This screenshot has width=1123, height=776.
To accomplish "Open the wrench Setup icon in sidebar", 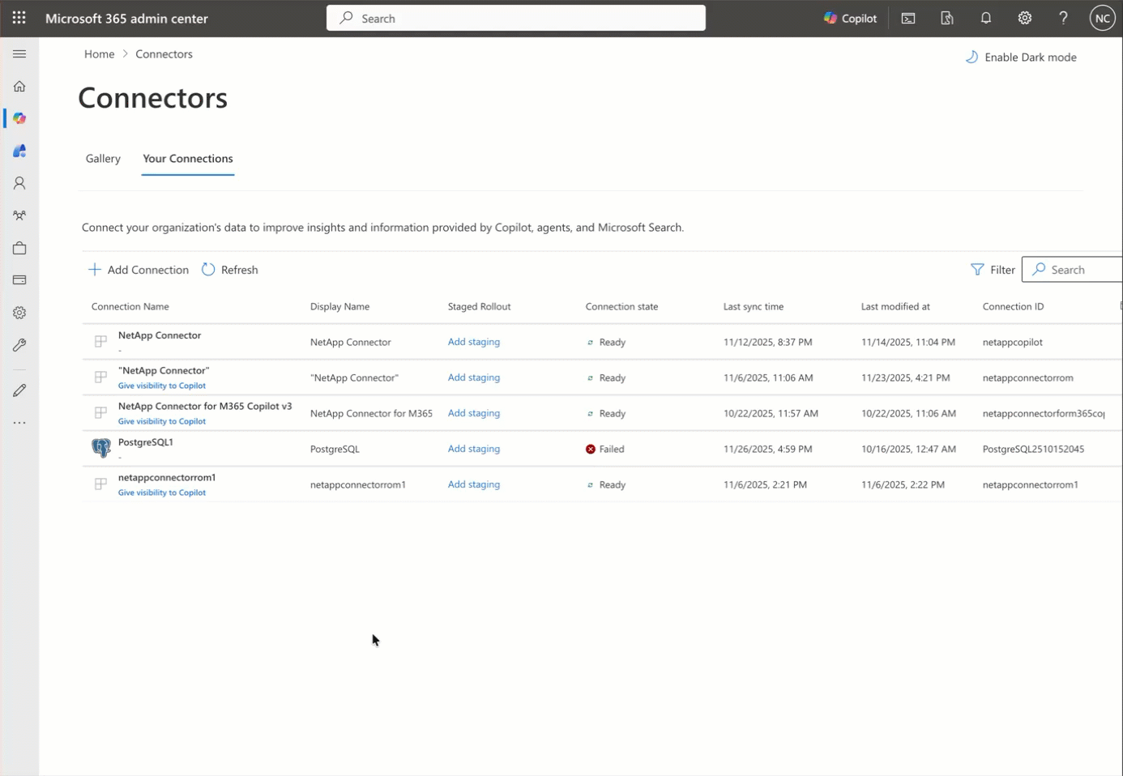I will pyautogui.click(x=19, y=345).
